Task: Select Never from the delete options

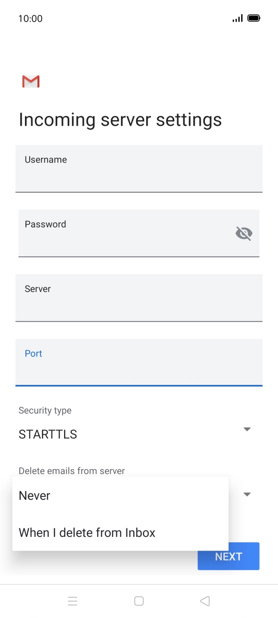Action: coord(34,496)
